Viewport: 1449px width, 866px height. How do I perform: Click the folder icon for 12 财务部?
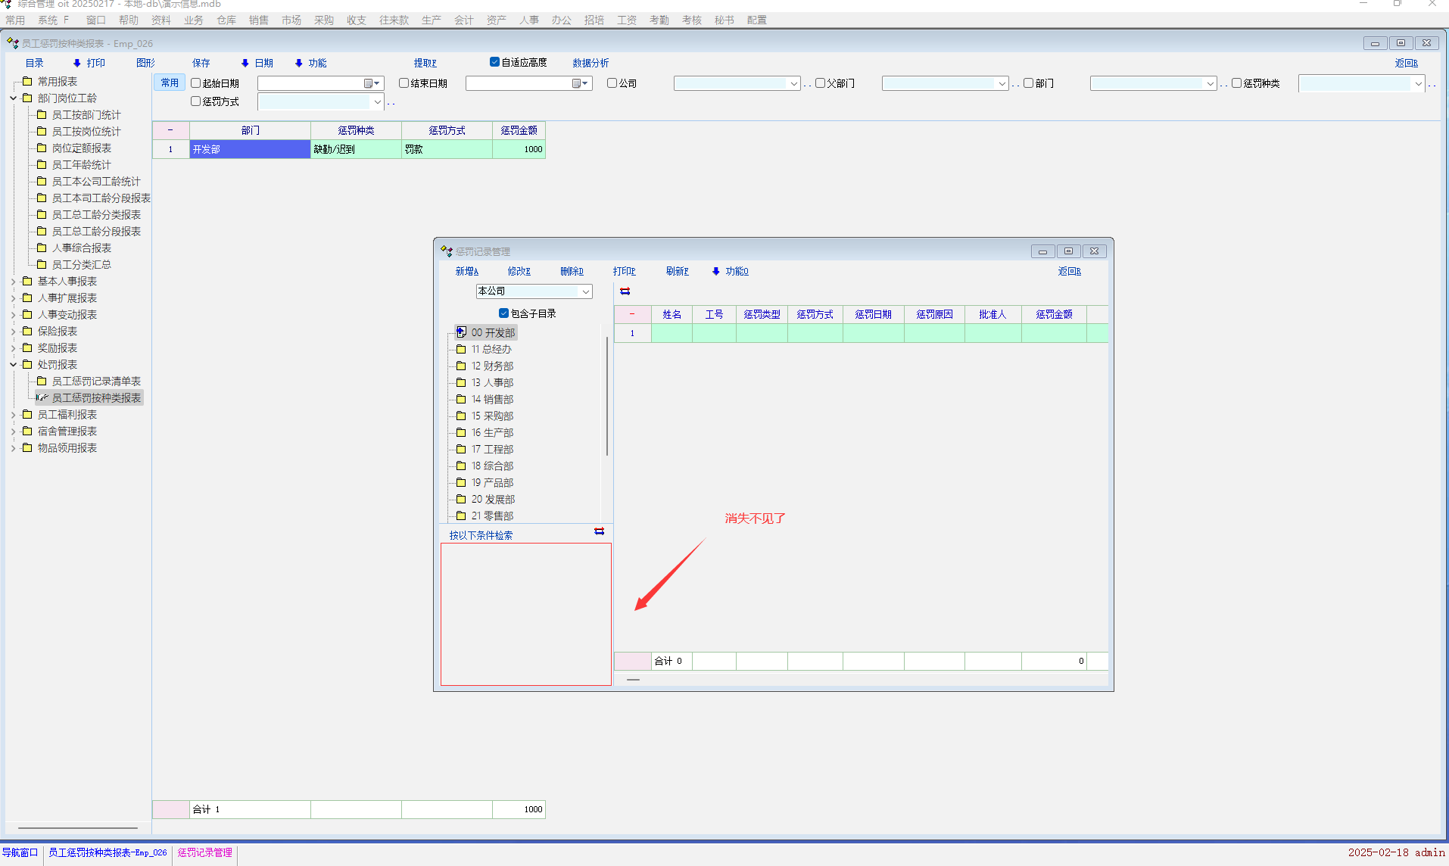pos(460,366)
